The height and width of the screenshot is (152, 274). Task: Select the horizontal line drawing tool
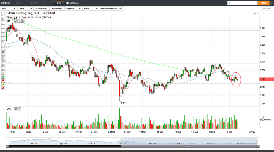[3, 23]
